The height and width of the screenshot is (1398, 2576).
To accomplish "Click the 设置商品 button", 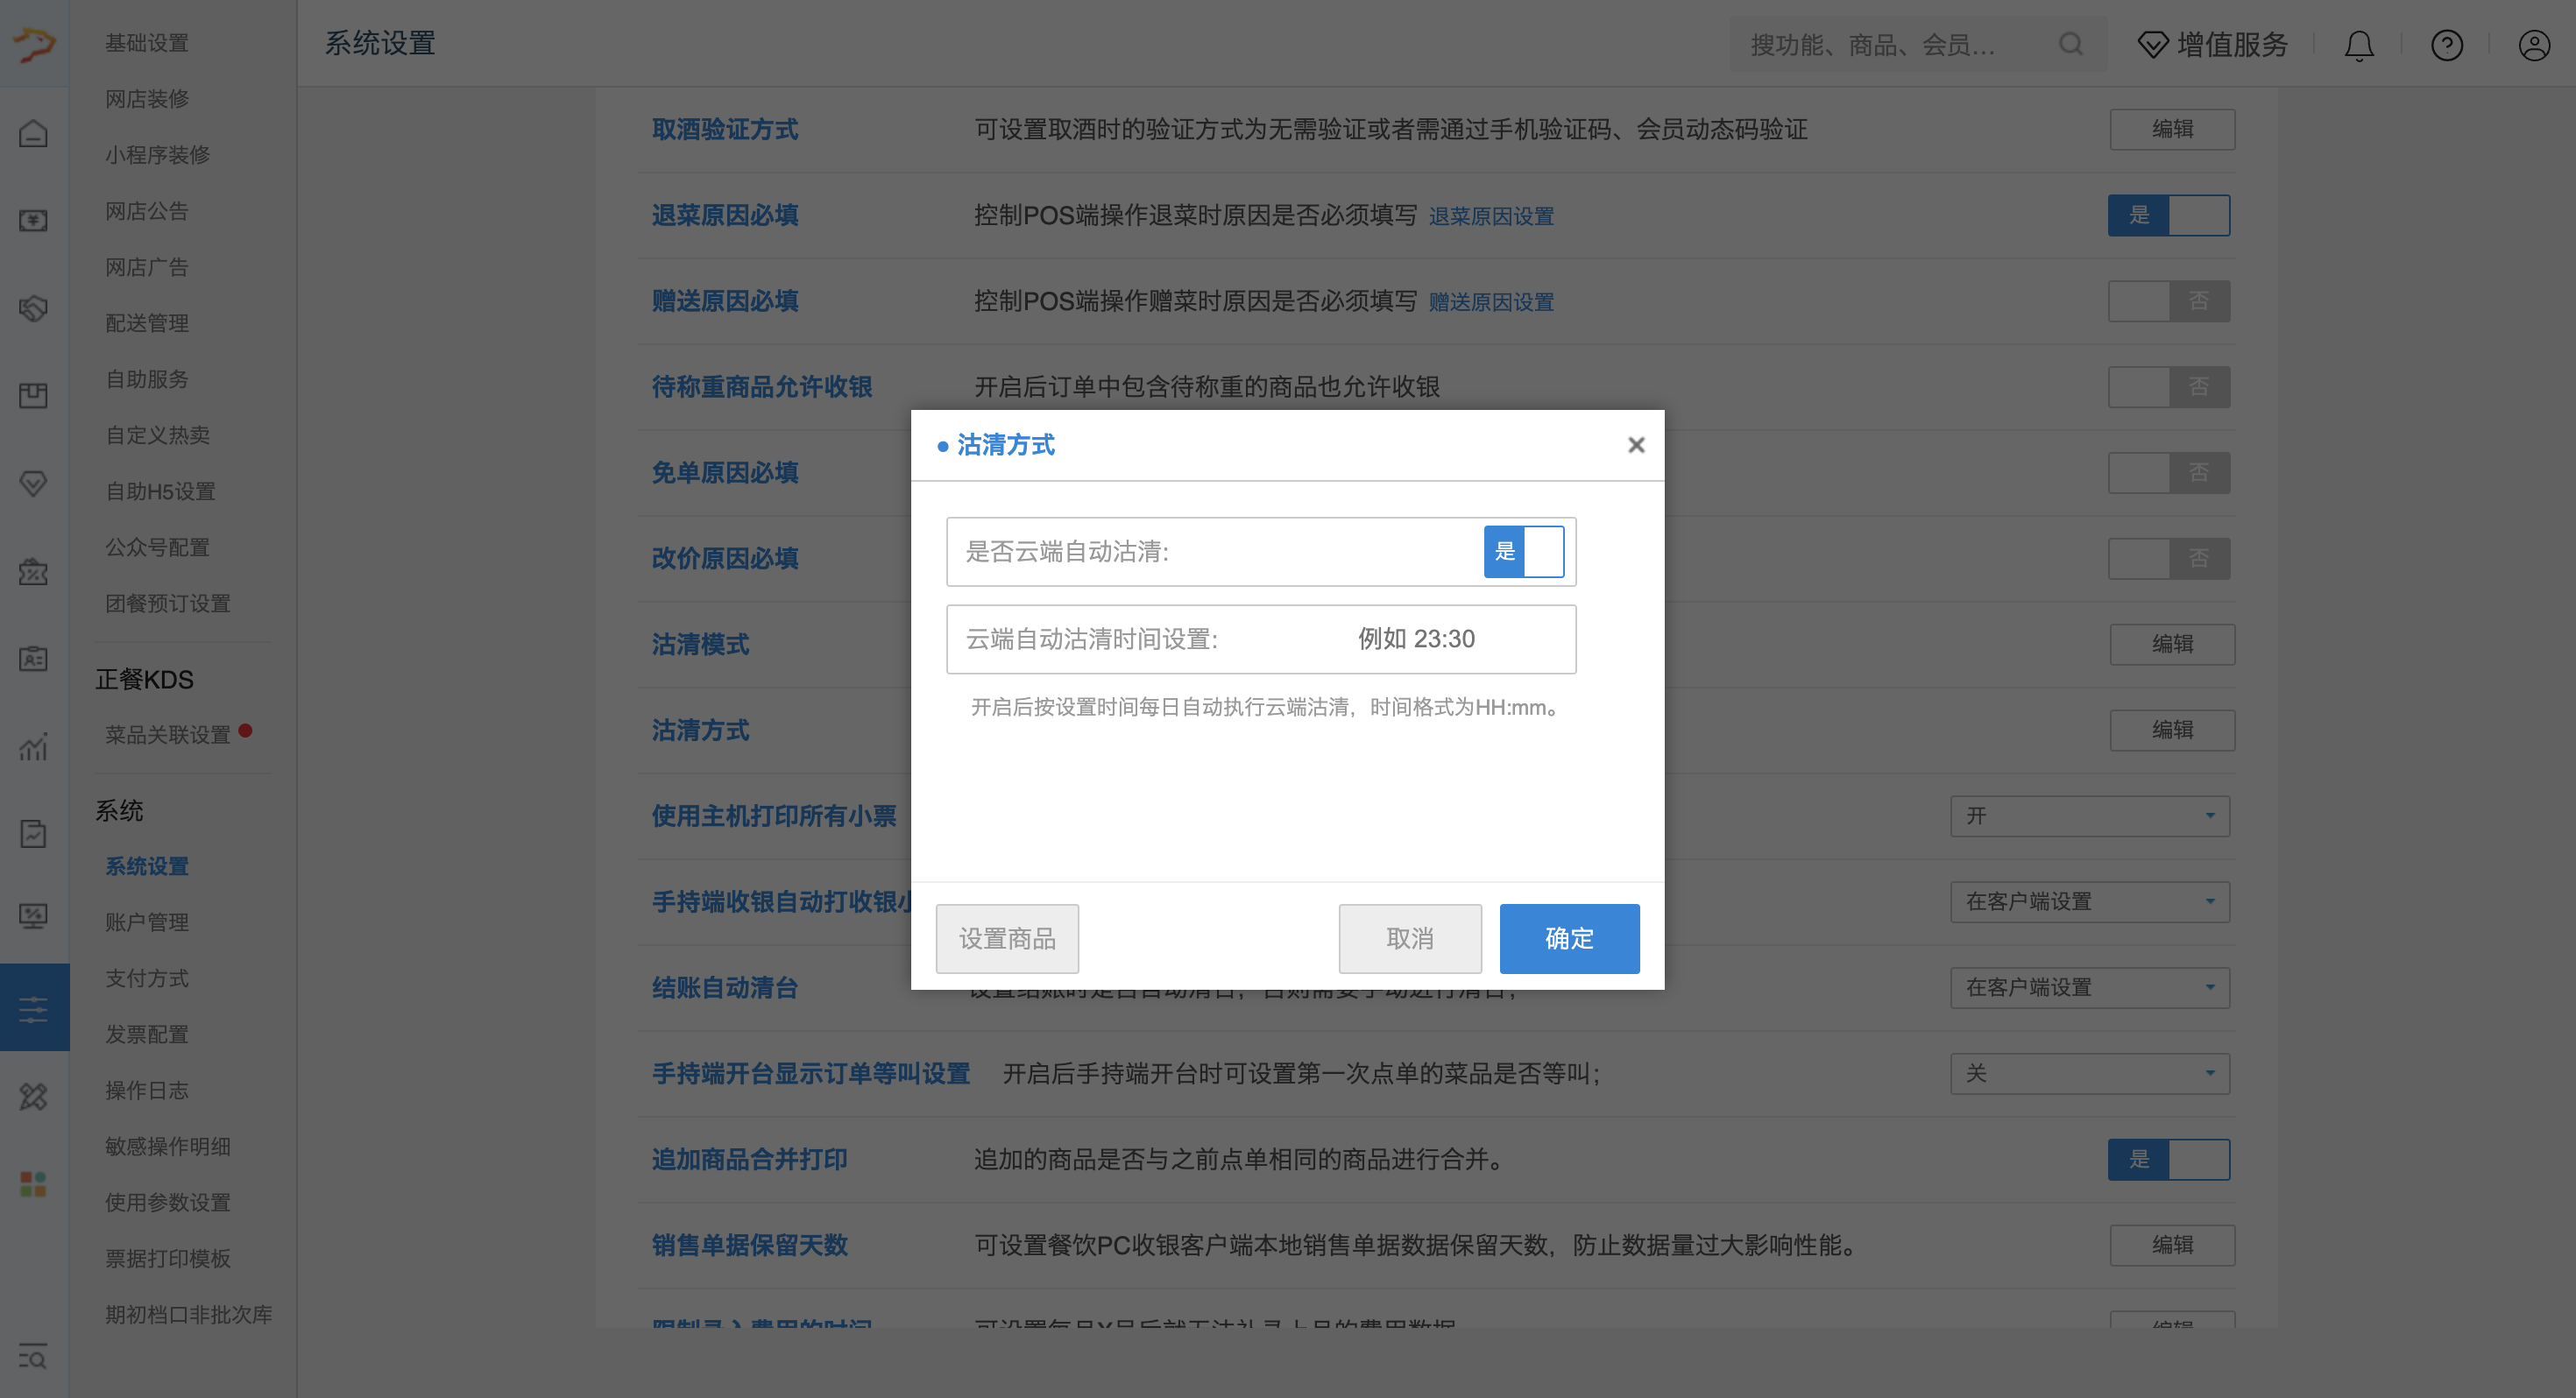I will 1007,938.
